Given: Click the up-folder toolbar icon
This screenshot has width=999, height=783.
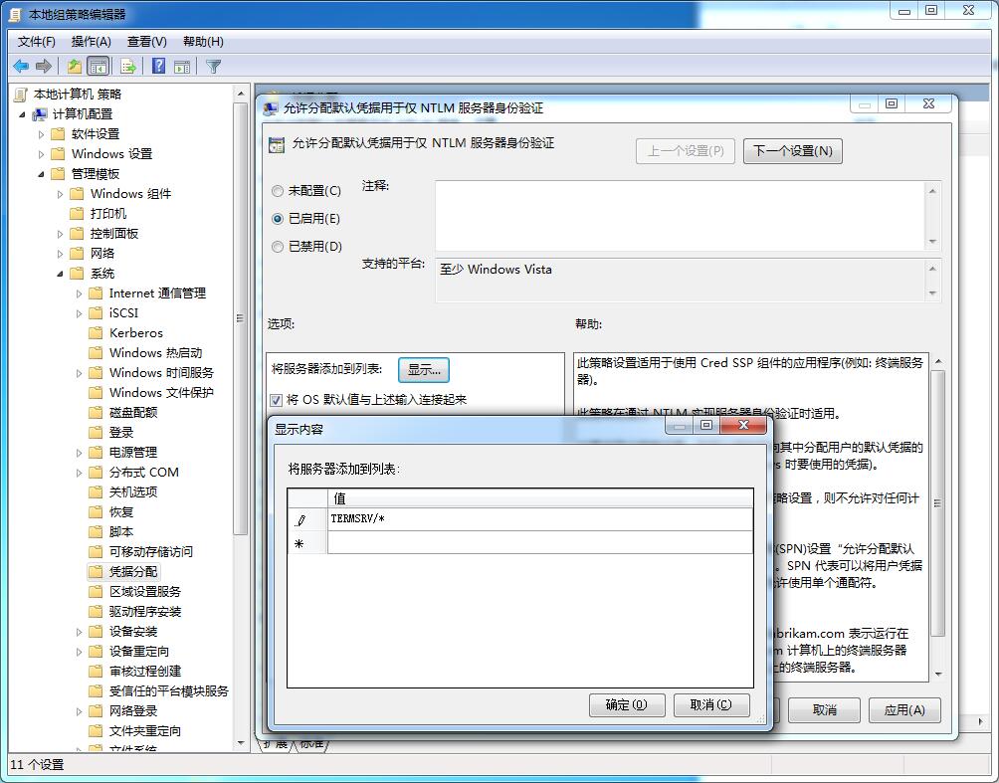Looking at the screenshot, I should (73, 66).
